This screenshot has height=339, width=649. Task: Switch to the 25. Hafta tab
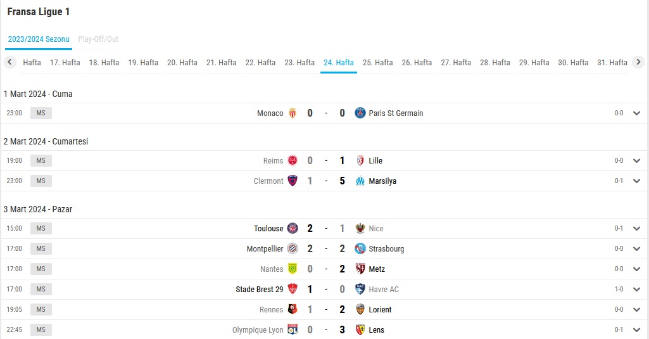pyautogui.click(x=377, y=63)
